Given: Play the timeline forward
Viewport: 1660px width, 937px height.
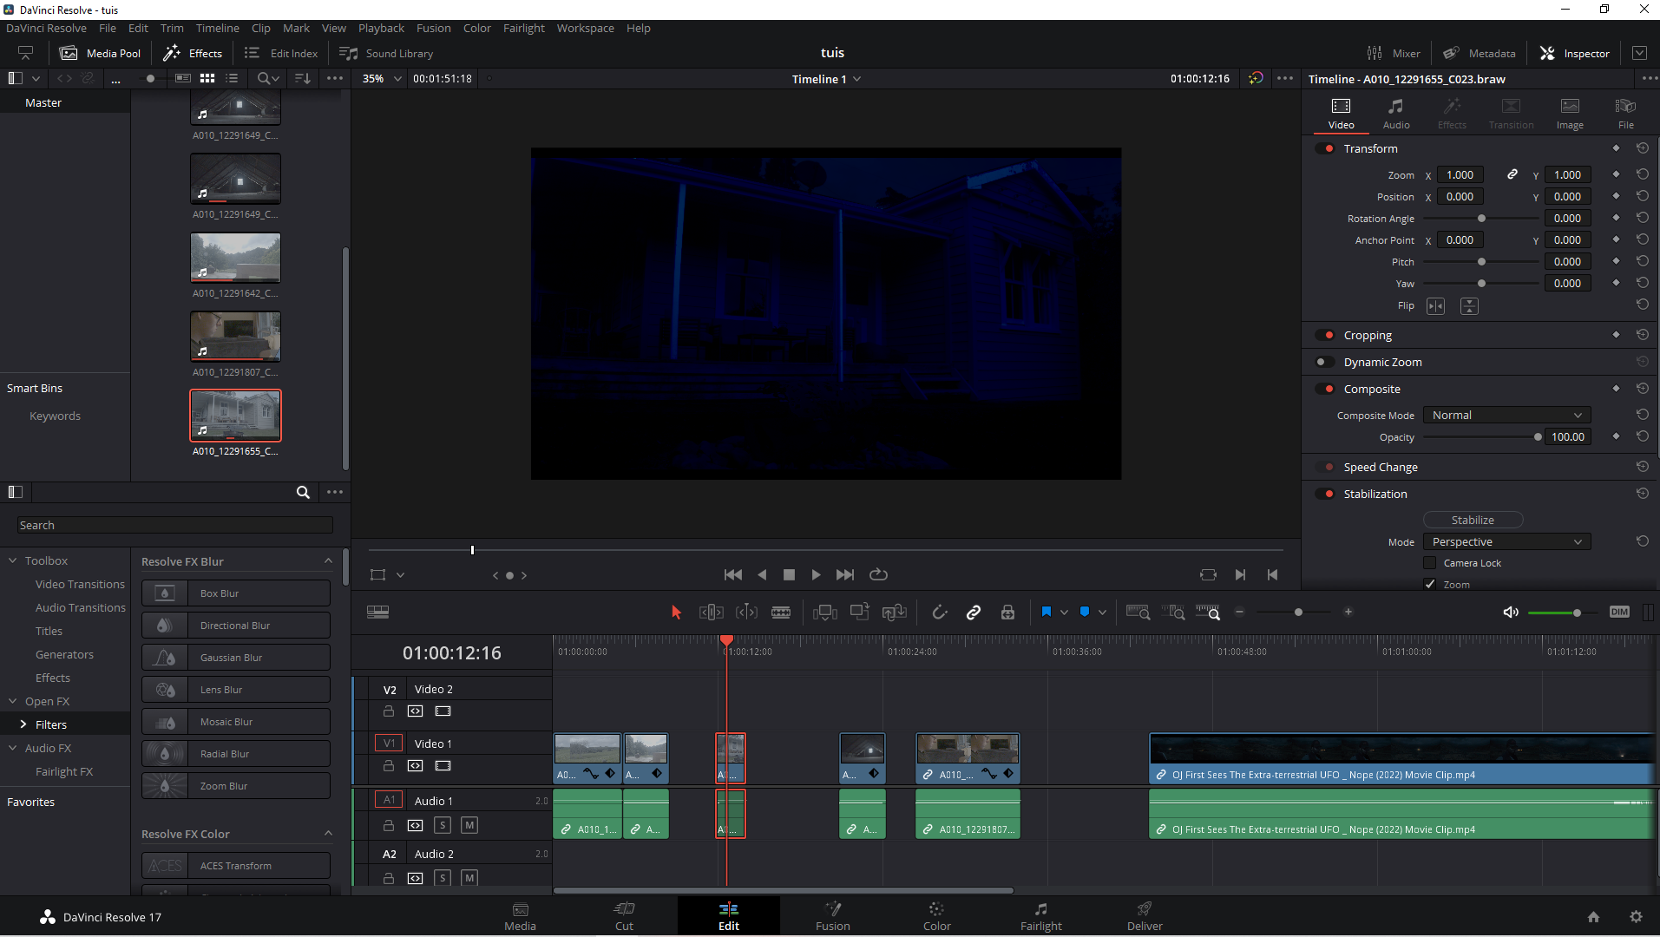Looking at the screenshot, I should [816, 574].
